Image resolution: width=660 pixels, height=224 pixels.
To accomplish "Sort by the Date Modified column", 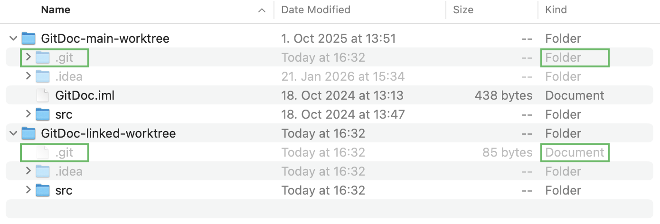I will pos(316,9).
